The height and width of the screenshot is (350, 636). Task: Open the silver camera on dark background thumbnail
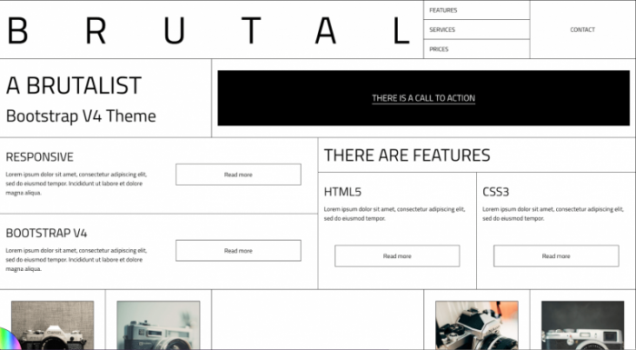coord(582,325)
